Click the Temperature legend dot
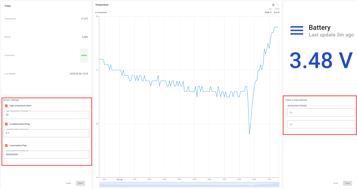The image size is (357, 189). pos(96,12)
